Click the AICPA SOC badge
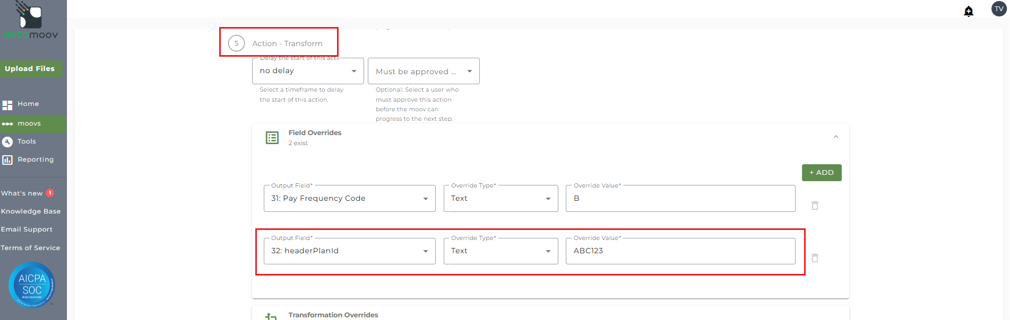The image size is (1010, 320). coord(32,285)
